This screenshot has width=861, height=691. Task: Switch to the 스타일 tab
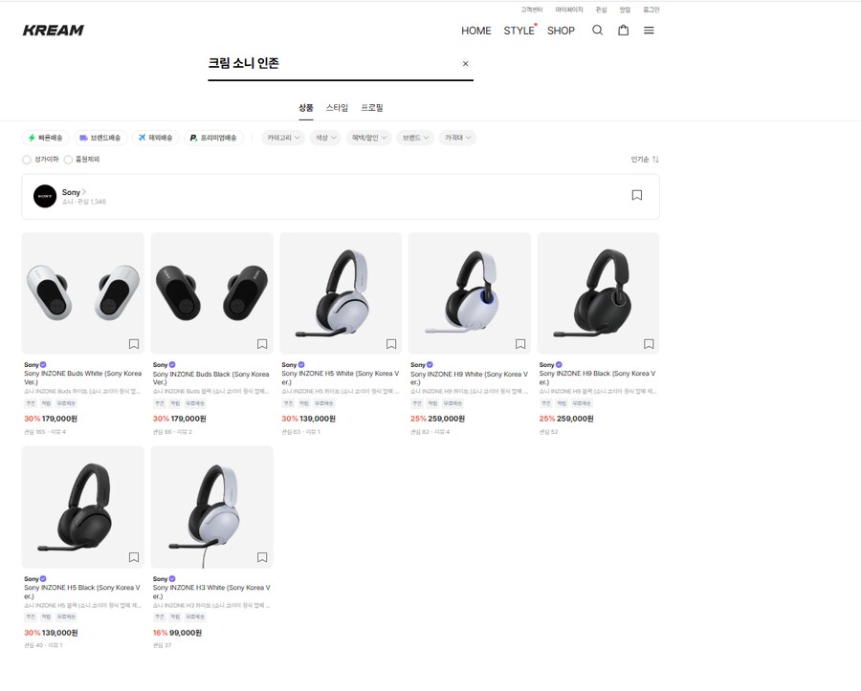(337, 107)
